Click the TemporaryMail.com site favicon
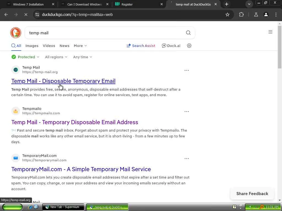 16,158
